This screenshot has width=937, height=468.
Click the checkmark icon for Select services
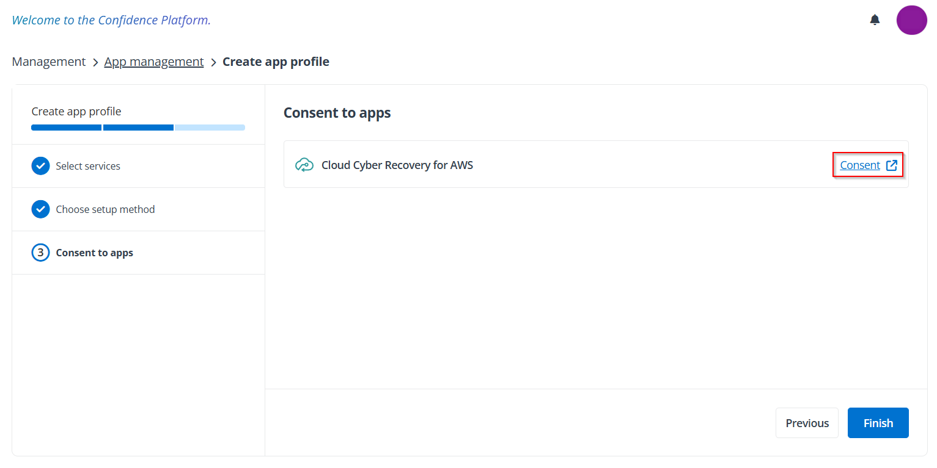(x=40, y=166)
